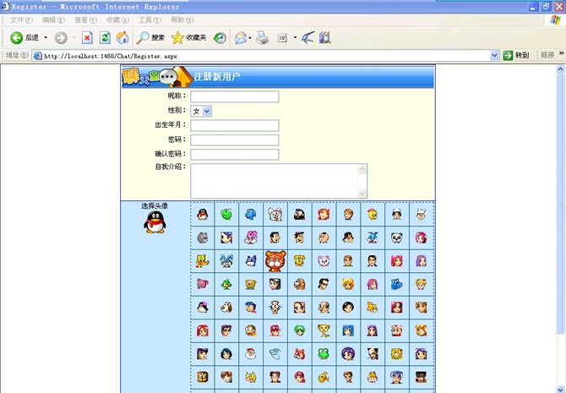Stop page loading with the red X icon
This screenshot has width=566, height=393.
(87, 37)
